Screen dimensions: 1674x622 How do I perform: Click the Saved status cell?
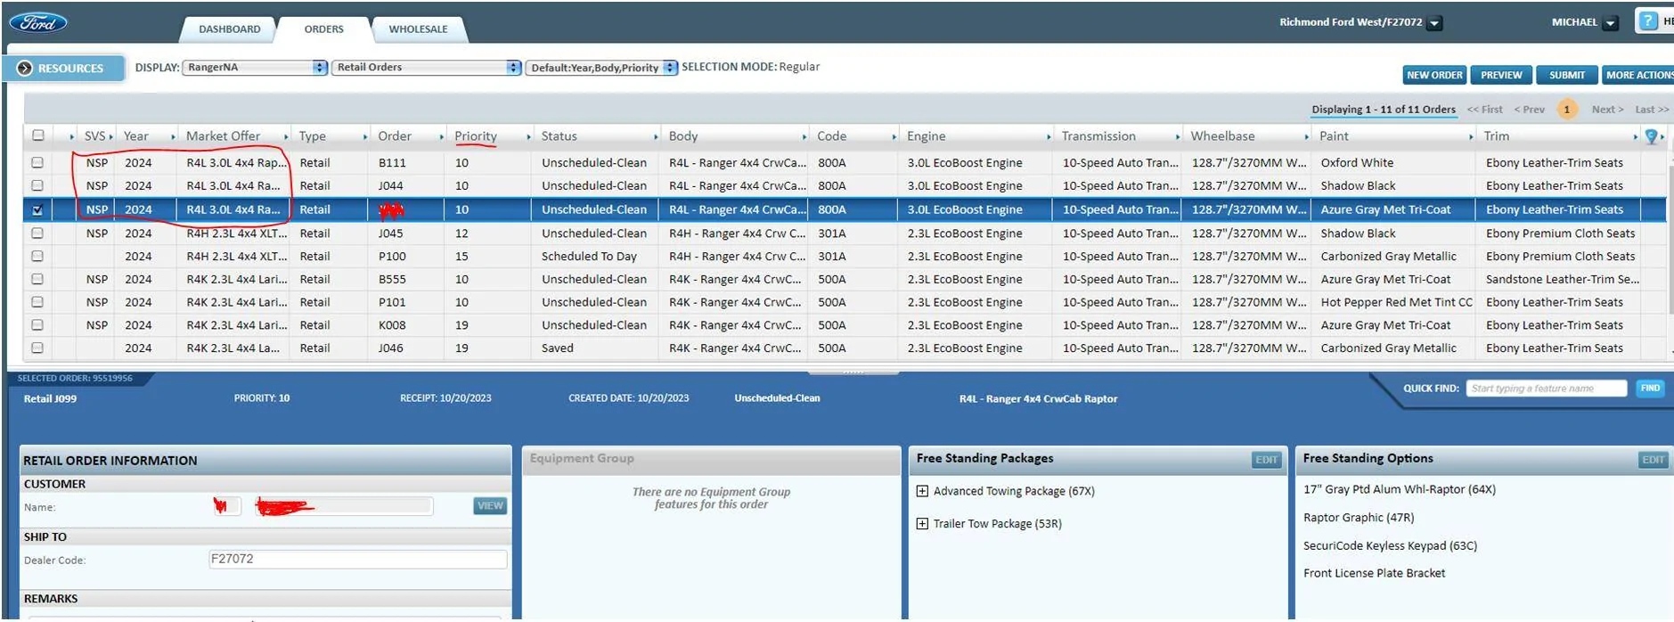tap(558, 348)
